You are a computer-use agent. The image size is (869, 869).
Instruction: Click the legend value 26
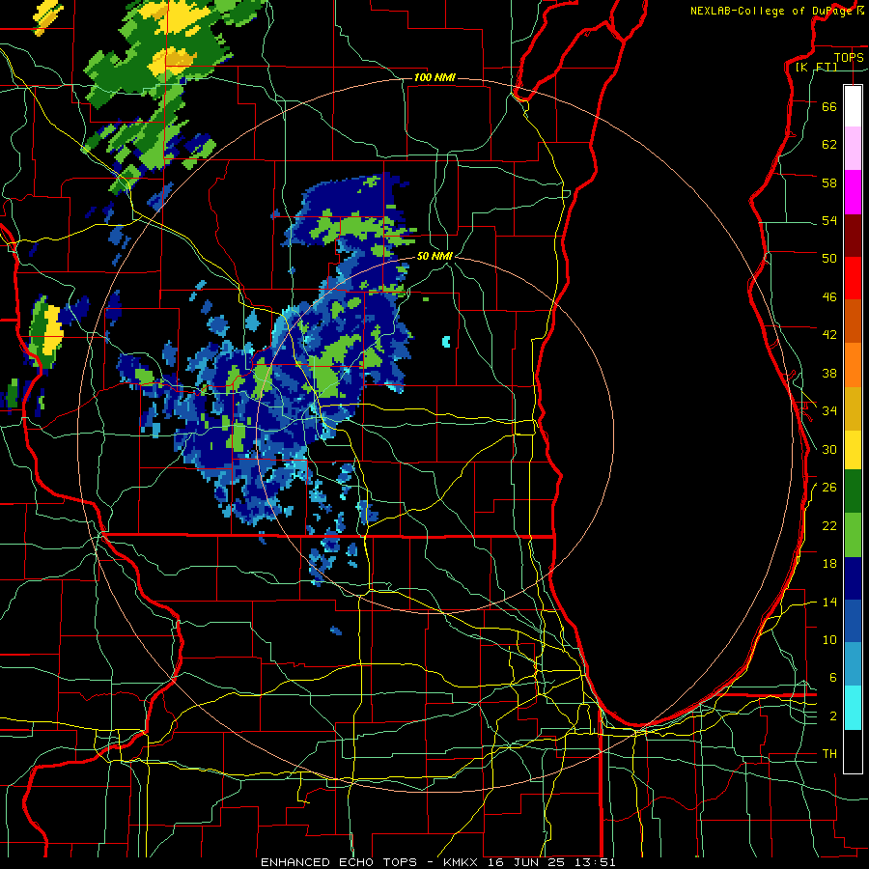click(x=829, y=488)
